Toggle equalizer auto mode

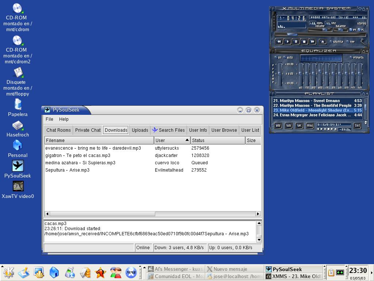click(x=288, y=57)
